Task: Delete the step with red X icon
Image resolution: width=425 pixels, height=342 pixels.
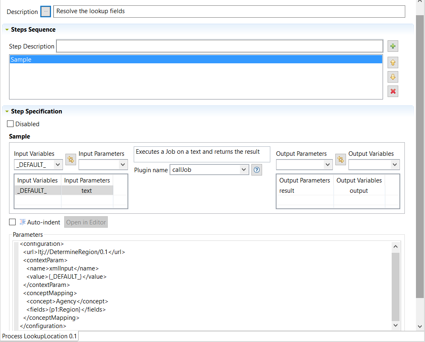Action: [x=393, y=91]
